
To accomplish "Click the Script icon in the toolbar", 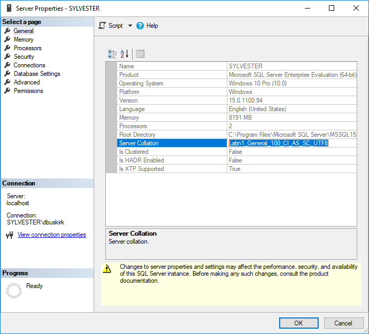I will 103,26.
